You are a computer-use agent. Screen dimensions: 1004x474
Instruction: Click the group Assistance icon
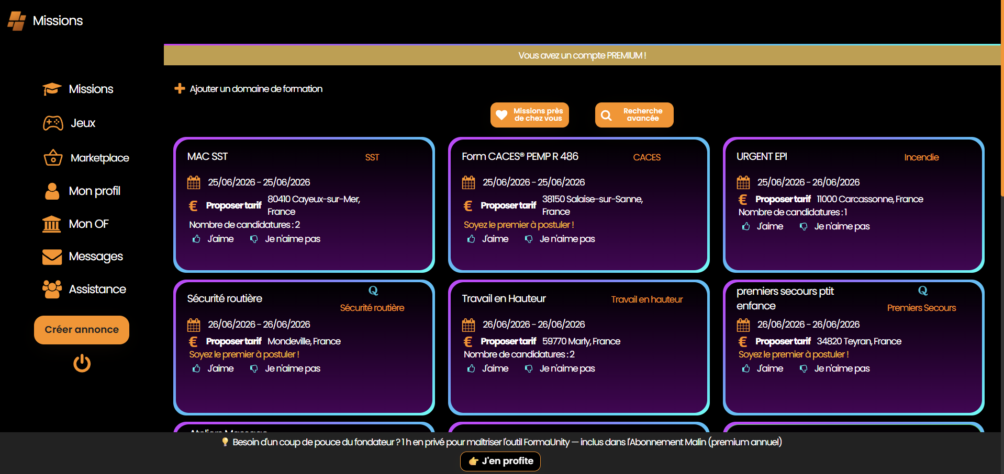tap(52, 289)
